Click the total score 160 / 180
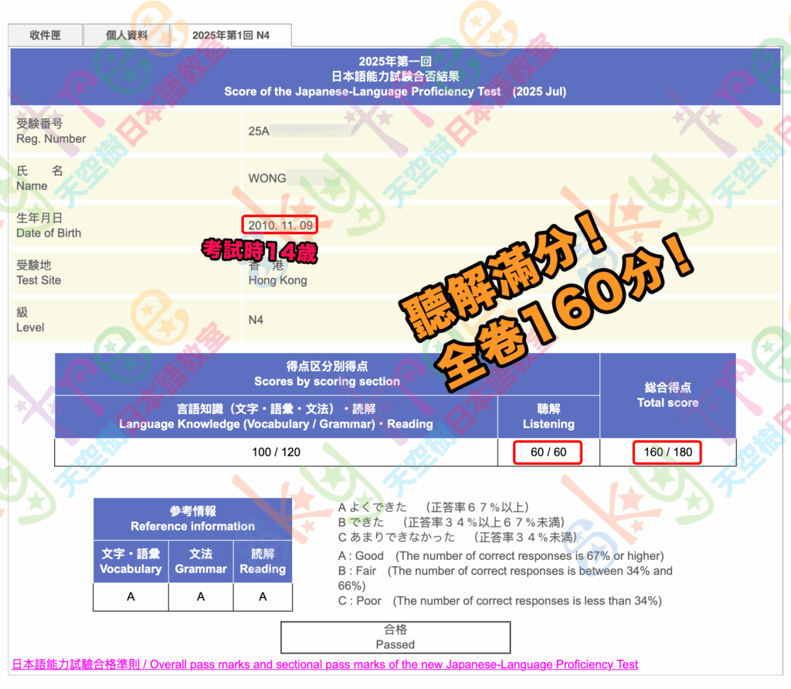The height and width of the screenshot is (689, 791). click(667, 452)
